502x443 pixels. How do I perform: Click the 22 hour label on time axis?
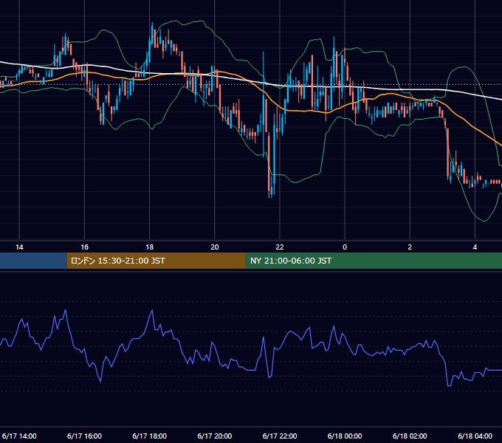tap(280, 247)
